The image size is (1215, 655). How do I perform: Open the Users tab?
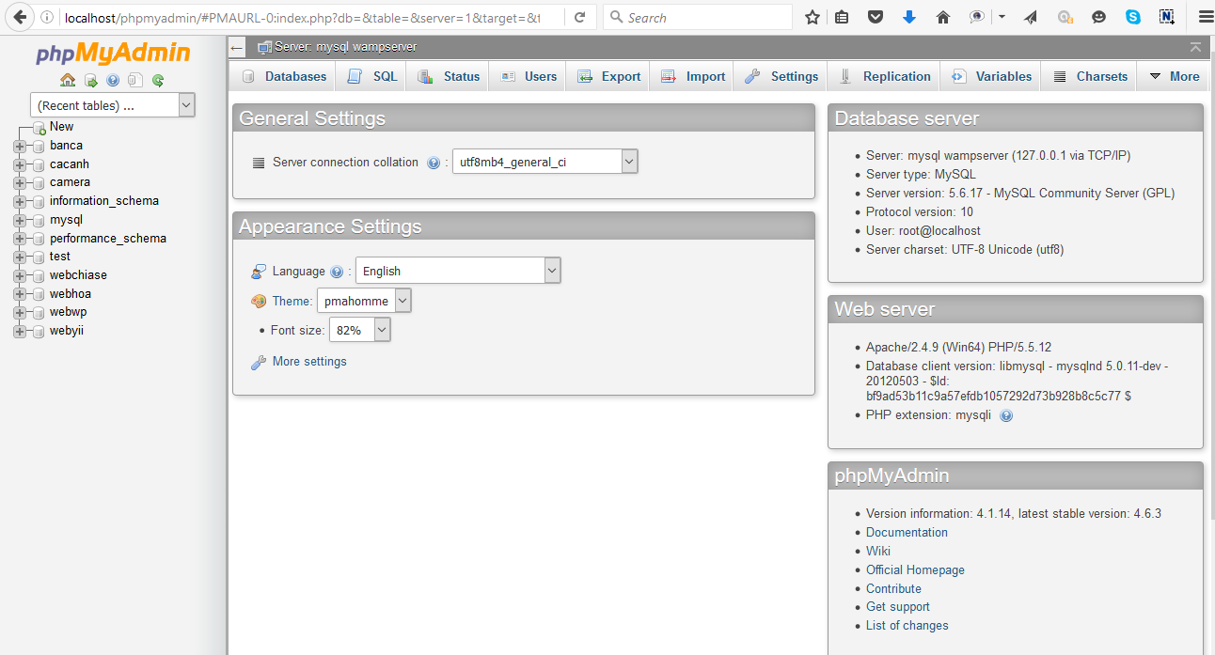[x=529, y=76]
